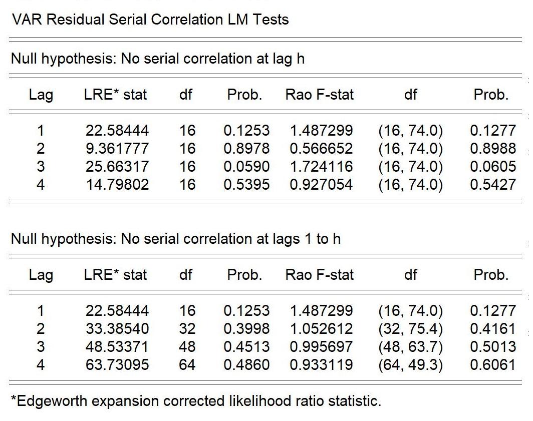The height and width of the screenshot is (421, 533).
Task: Click the probability value 0.8988
Action: [x=492, y=149]
